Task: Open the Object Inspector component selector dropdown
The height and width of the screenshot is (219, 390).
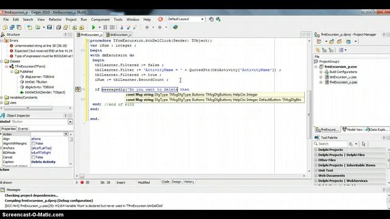Action: click(70, 122)
